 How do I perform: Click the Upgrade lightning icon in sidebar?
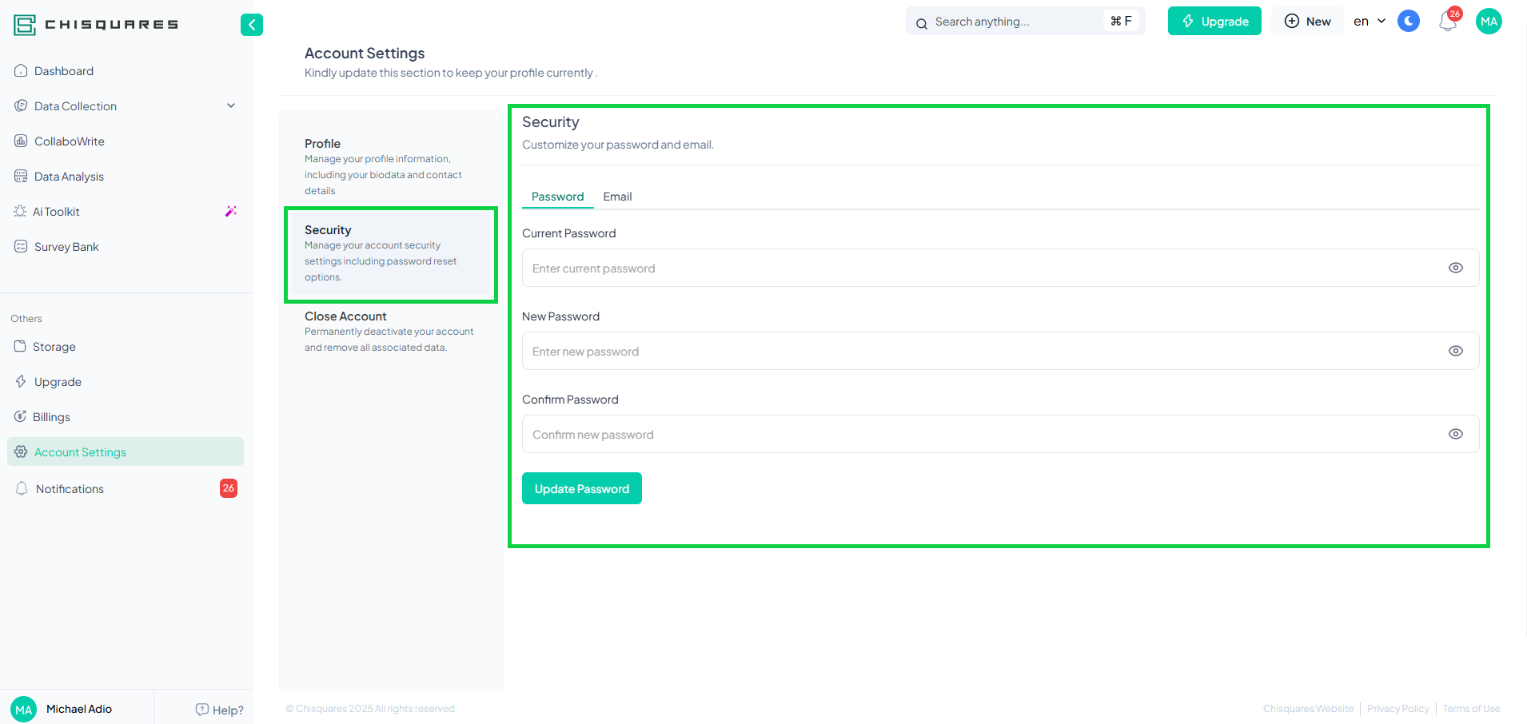click(21, 381)
